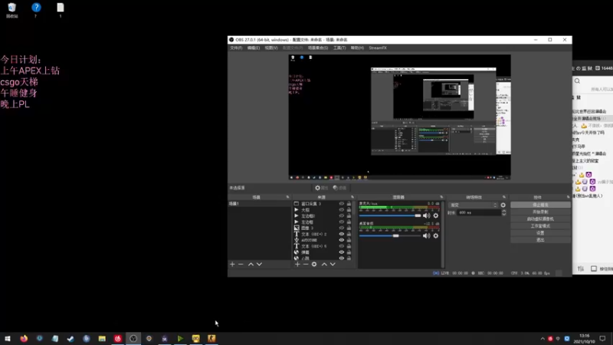Screen dimensions: 613x345
Task: Click the 启动虚拟摄像机 button
Action: (540, 219)
